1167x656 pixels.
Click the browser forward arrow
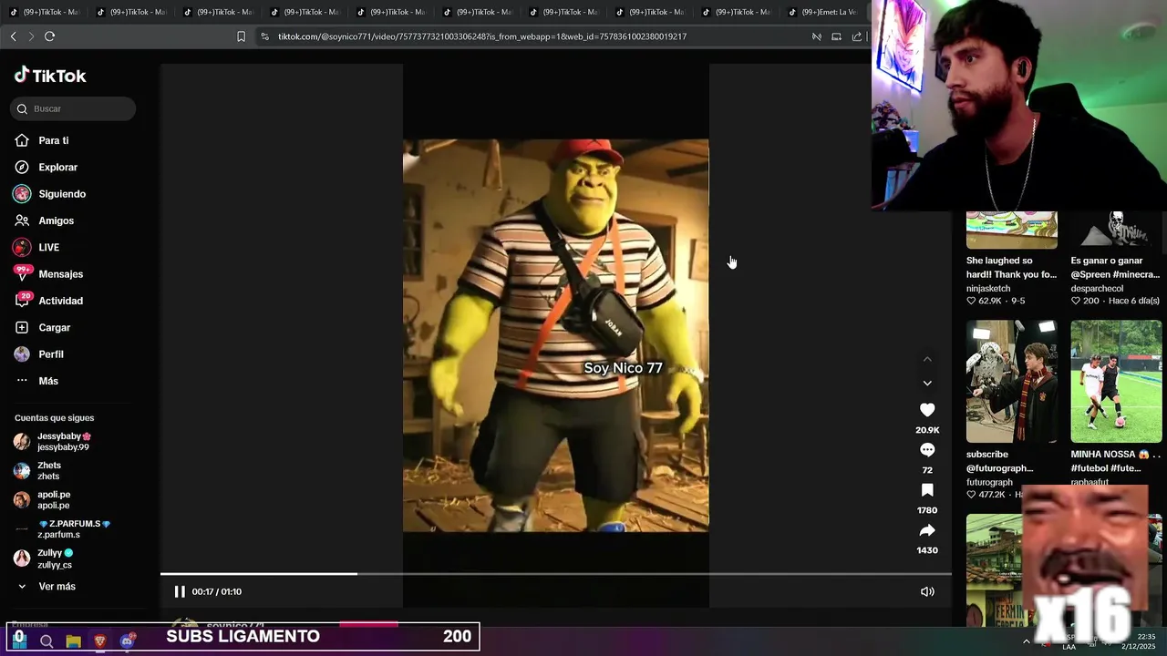coord(31,36)
